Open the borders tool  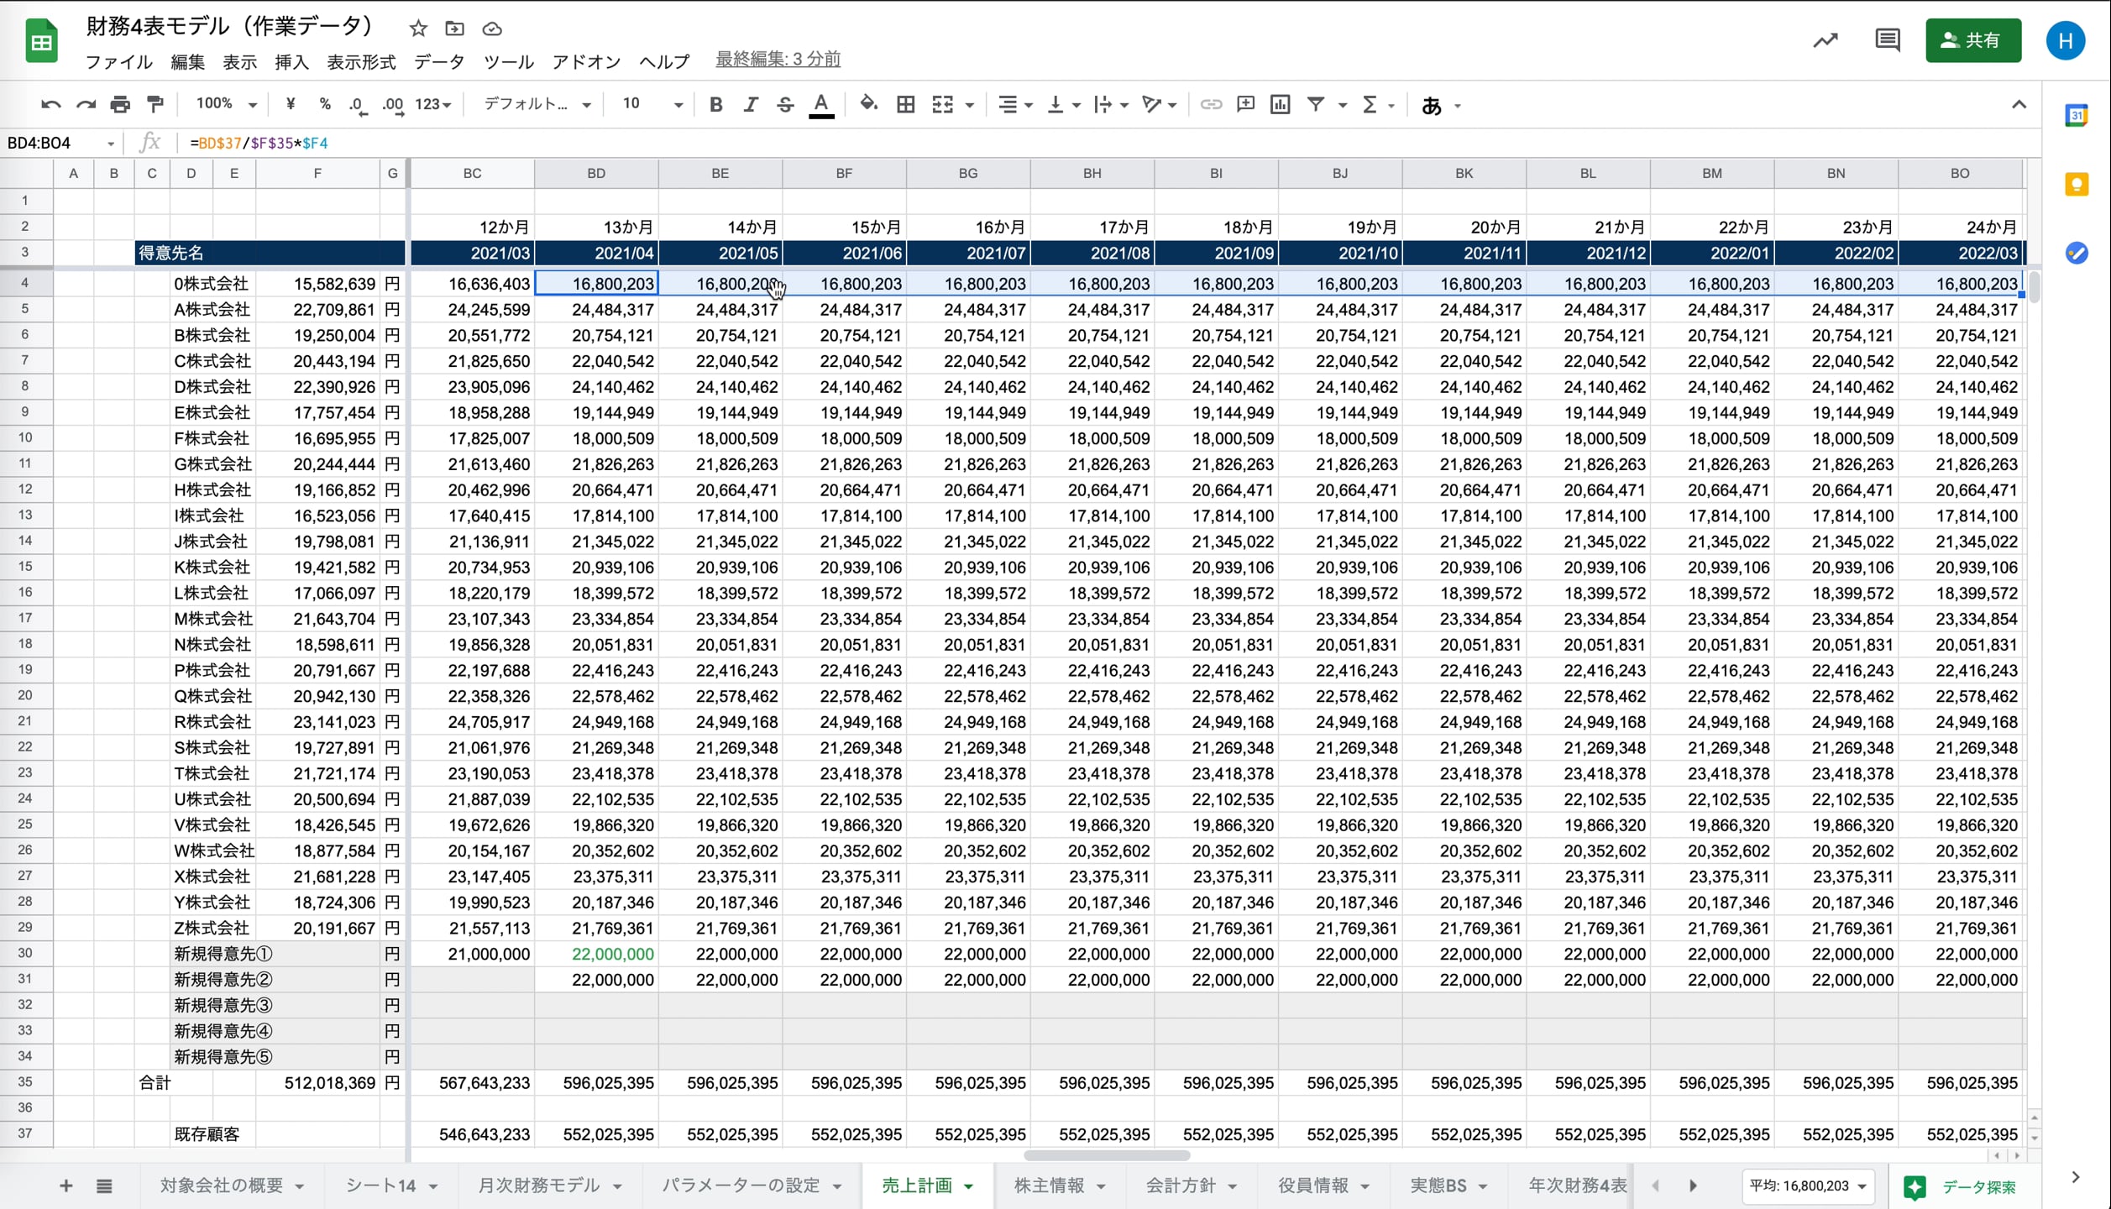(x=905, y=104)
